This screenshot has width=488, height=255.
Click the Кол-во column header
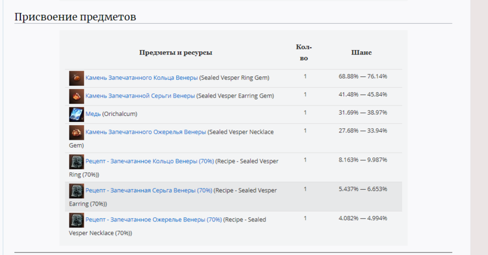click(304, 52)
